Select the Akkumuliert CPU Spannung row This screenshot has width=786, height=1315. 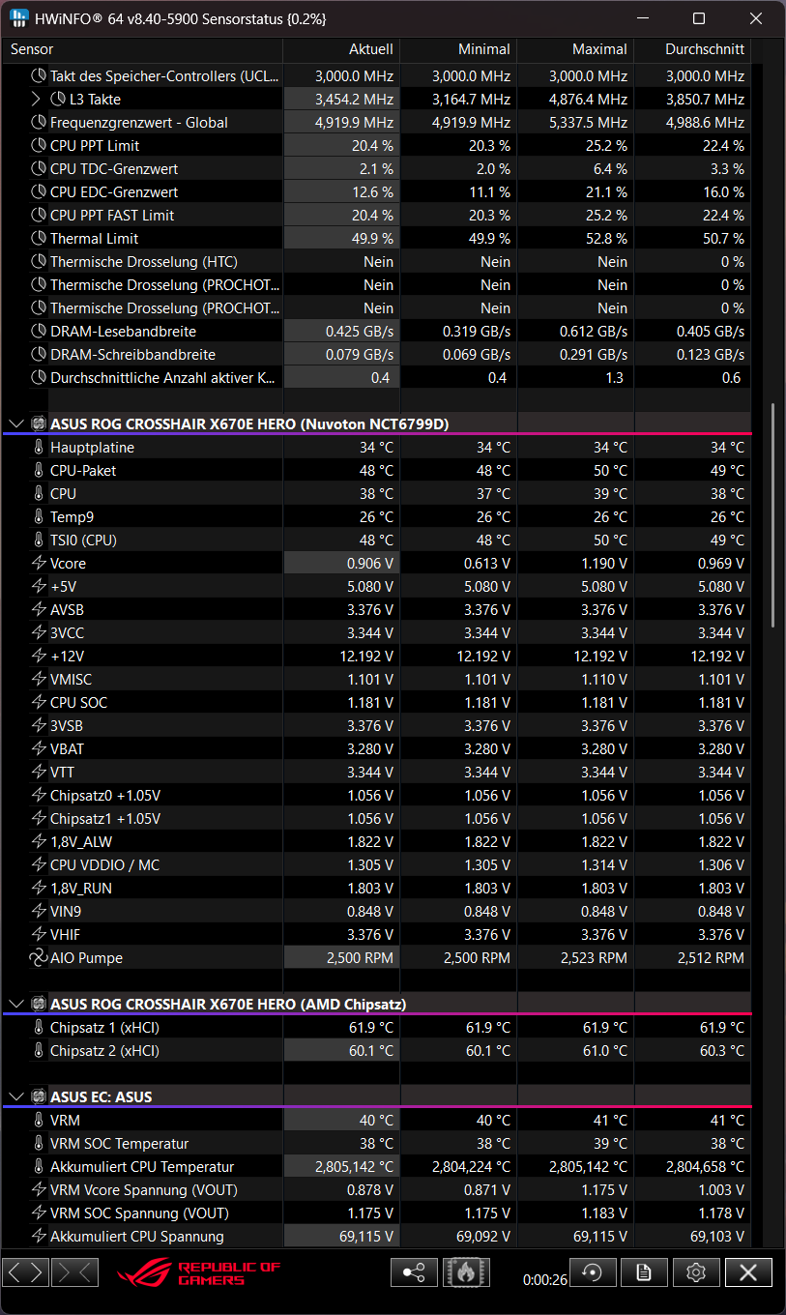click(x=377, y=1237)
